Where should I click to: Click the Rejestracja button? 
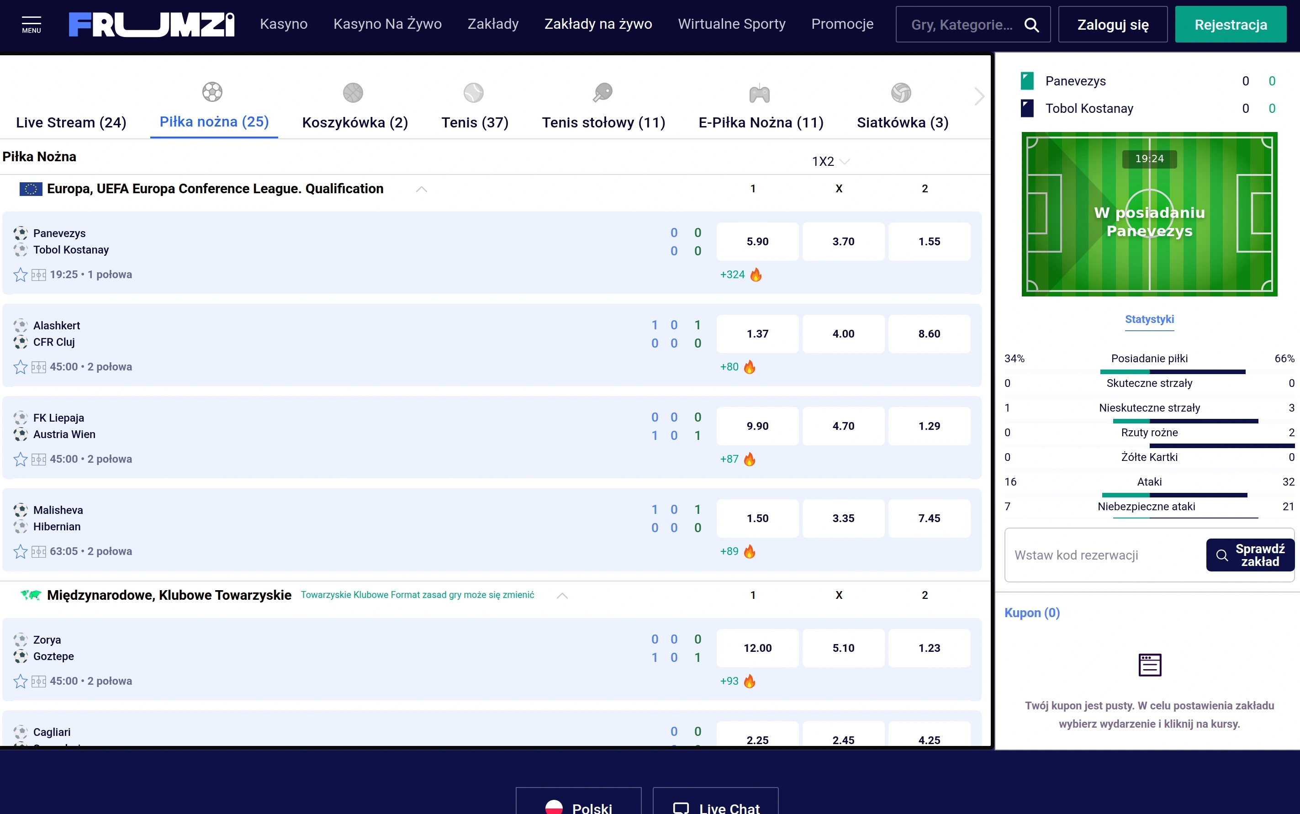point(1231,25)
